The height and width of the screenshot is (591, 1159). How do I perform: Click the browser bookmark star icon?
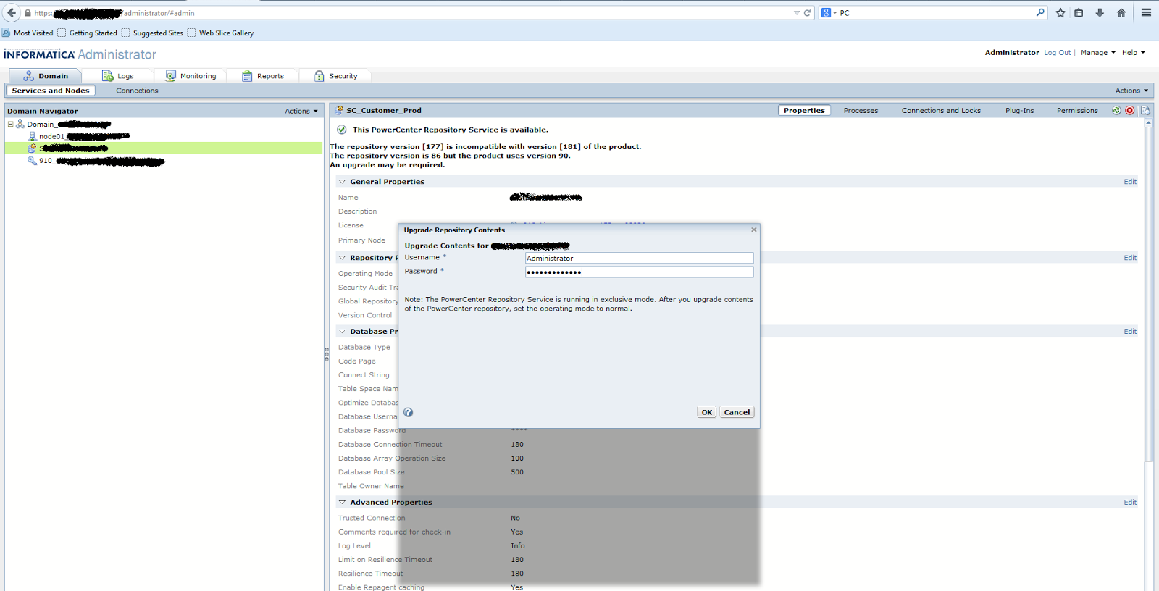(1060, 12)
